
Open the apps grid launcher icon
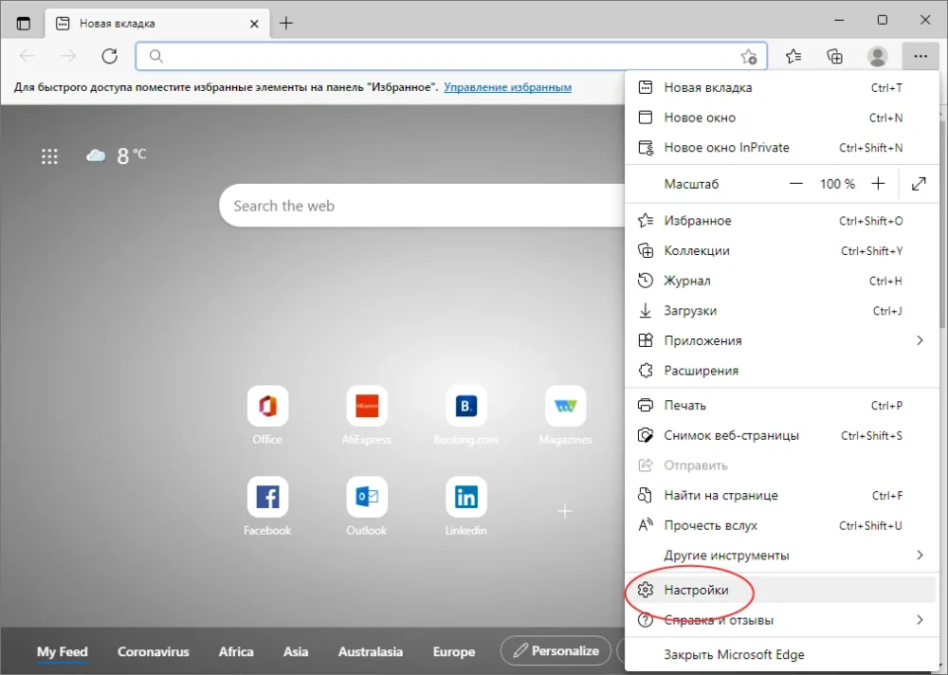click(50, 156)
